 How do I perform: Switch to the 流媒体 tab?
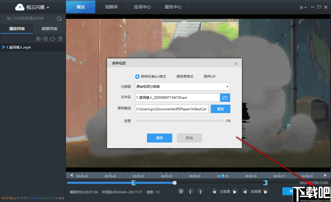(x=111, y=7)
